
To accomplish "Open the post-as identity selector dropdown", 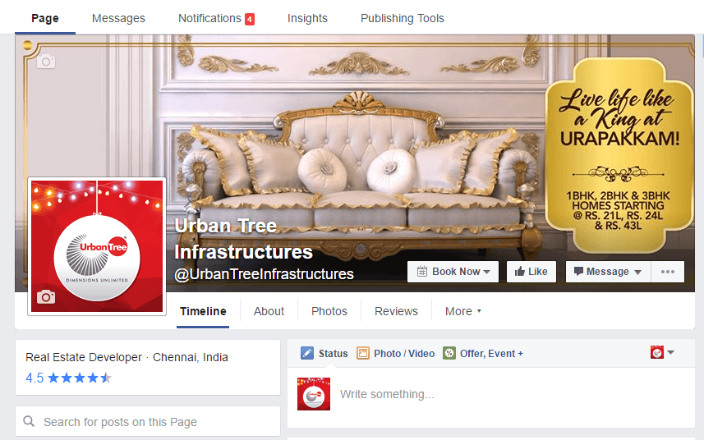I will (662, 352).
